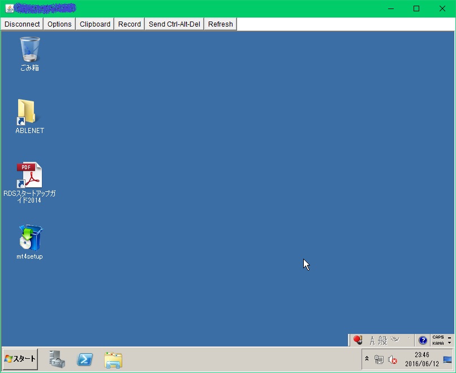Click the Record button
This screenshot has height=373, width=456.
(x=130, y=24)
